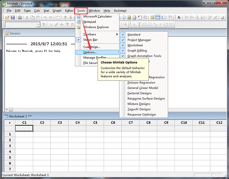Viewport: 229px width, 179px height.
Task: Open the Stat menu
Action: tap(46, 11)
